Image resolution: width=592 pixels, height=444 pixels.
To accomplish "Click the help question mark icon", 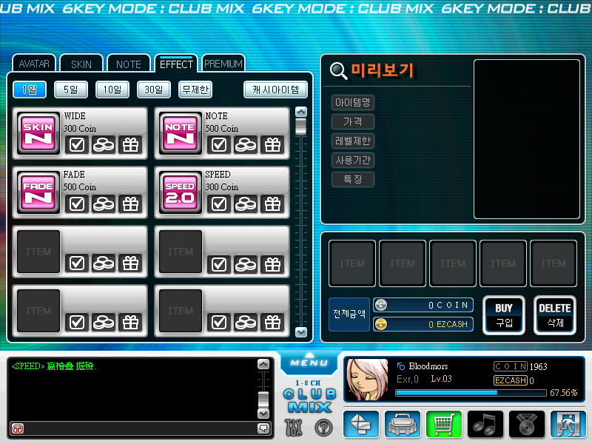I will pos(323,427).
